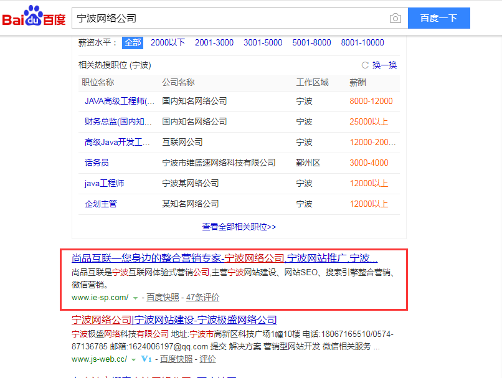Select the 全部 salary filter
This screenshot has height=378, width=502.
click(133, 42)
